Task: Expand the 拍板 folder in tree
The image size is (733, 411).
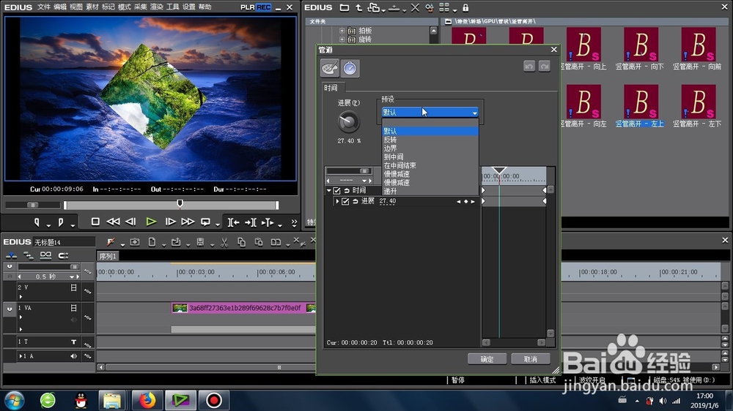Action: point(342,31)
